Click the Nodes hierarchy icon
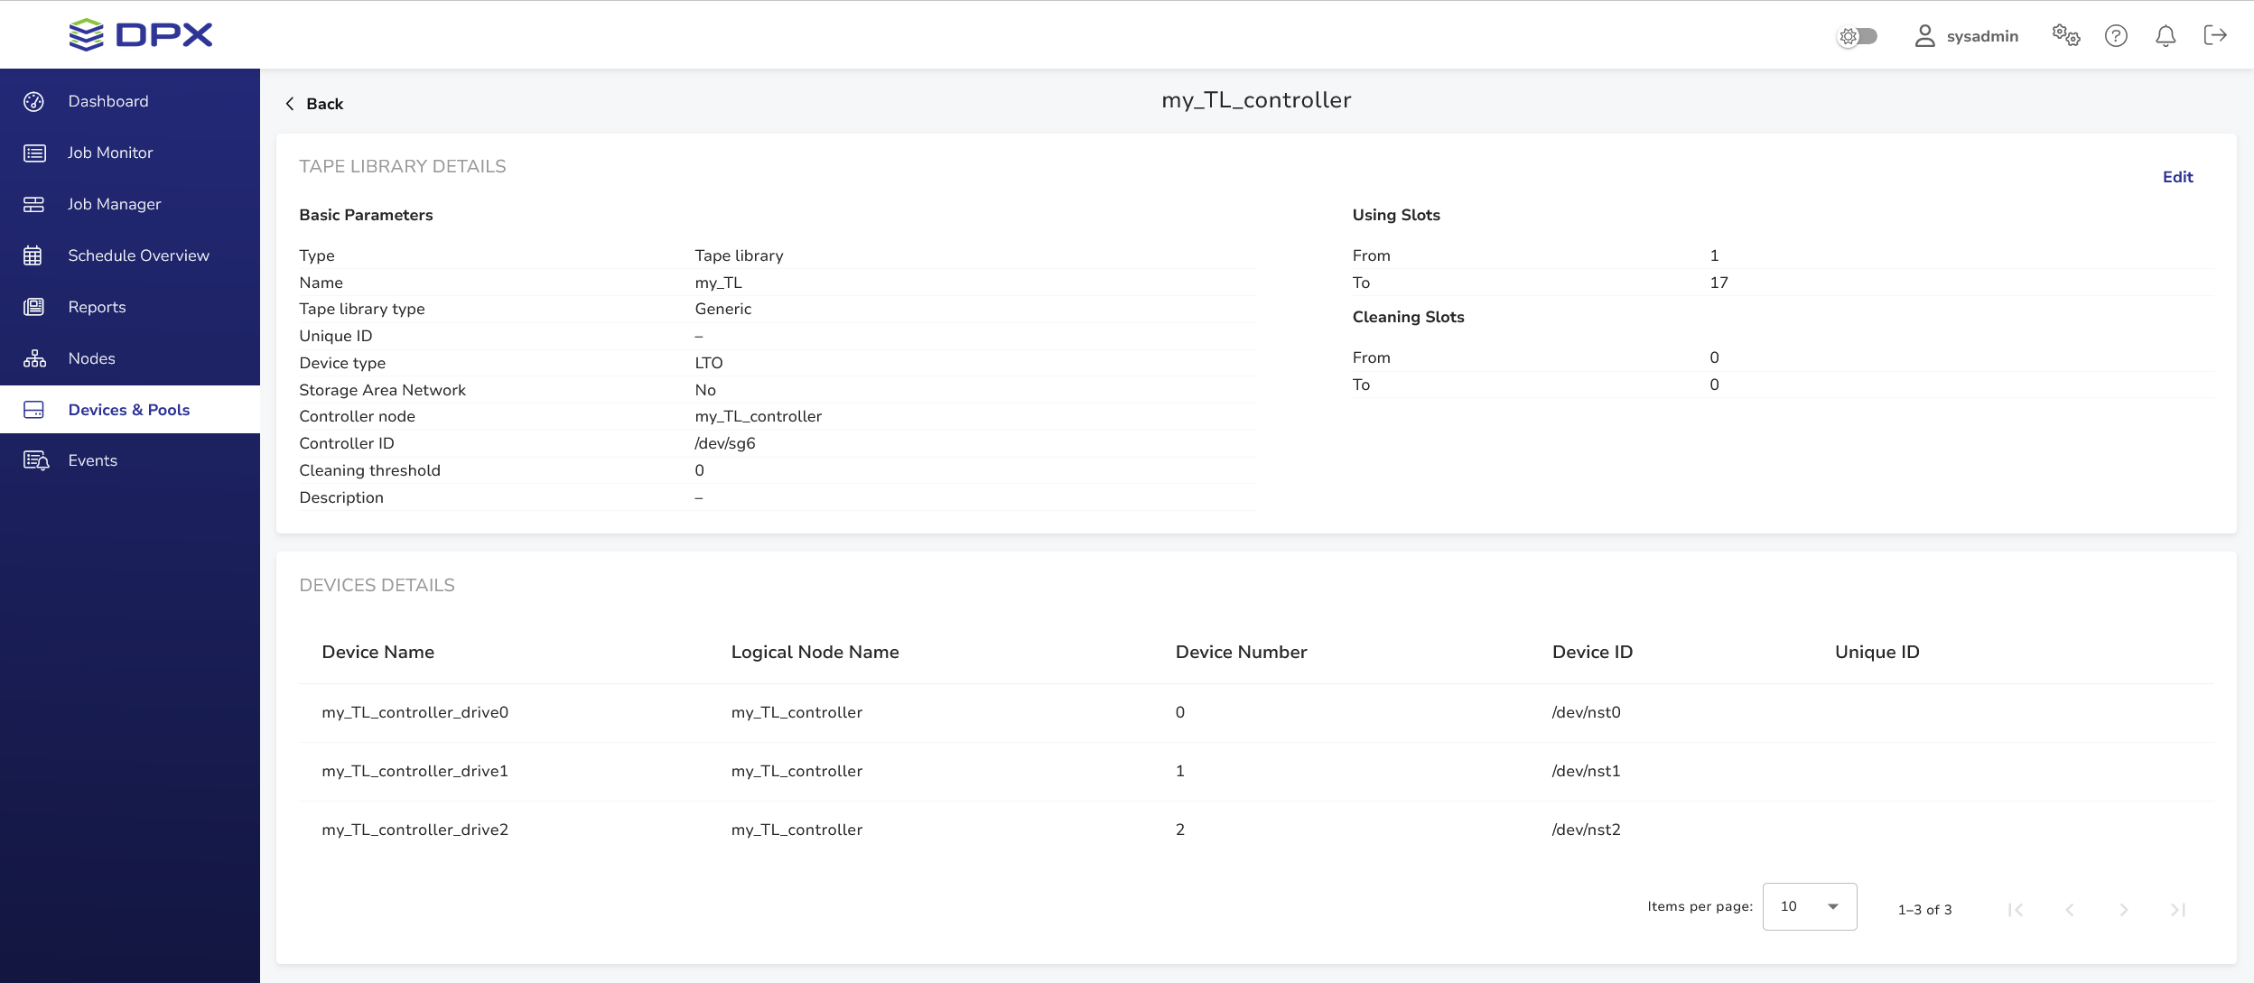This screenshot has width=2254, height=983. 34,358
